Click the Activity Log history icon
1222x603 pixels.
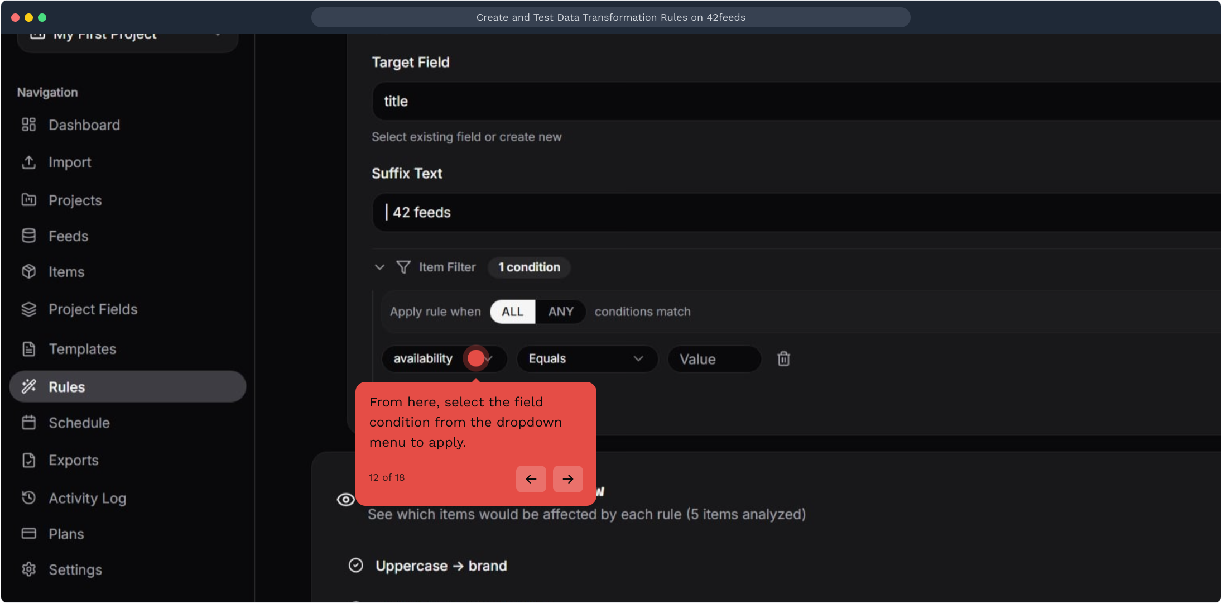pyautogui.click(x=28, y=497)
